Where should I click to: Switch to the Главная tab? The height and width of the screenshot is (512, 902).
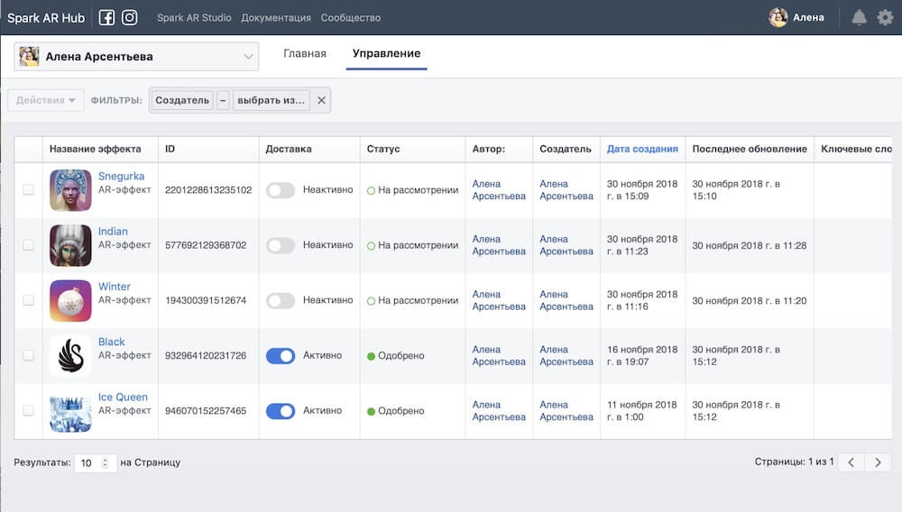pos(305,54)
